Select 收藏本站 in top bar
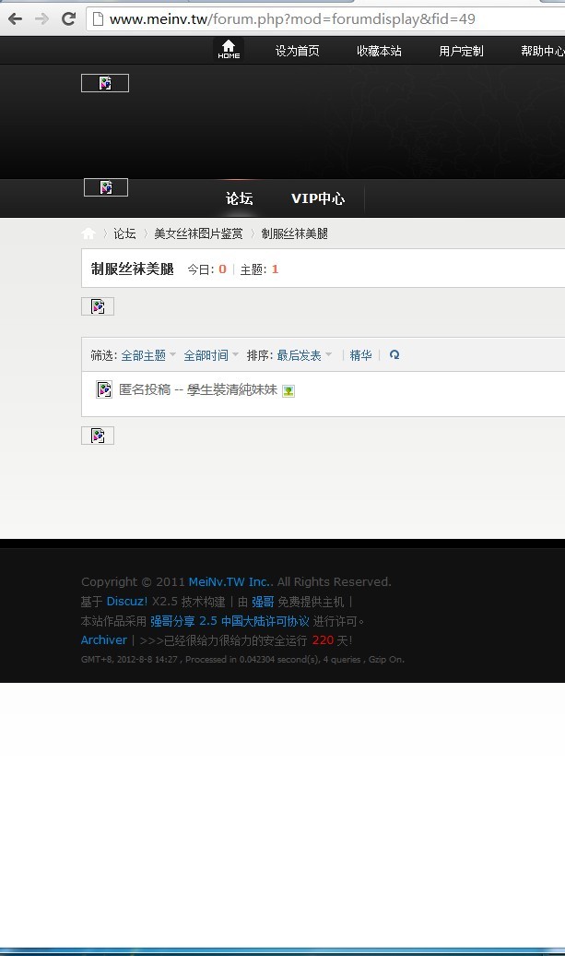 379,52
